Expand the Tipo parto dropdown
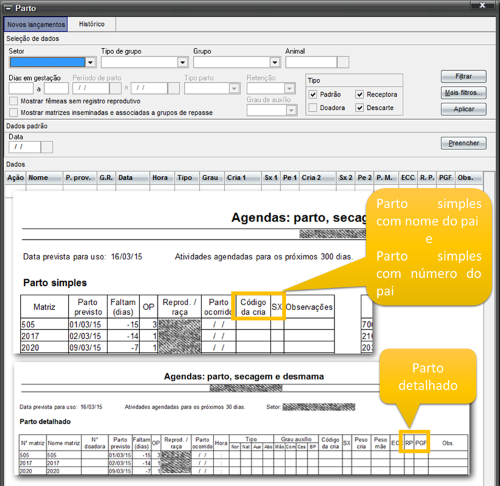Viewport: 500px width, 486px height. (235, 89)
